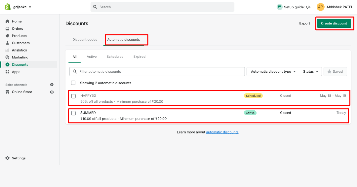Image resolution: width=357 pixels, height=187 pixels.
Task: Open Marketing section
Action: tap(20, 57)
